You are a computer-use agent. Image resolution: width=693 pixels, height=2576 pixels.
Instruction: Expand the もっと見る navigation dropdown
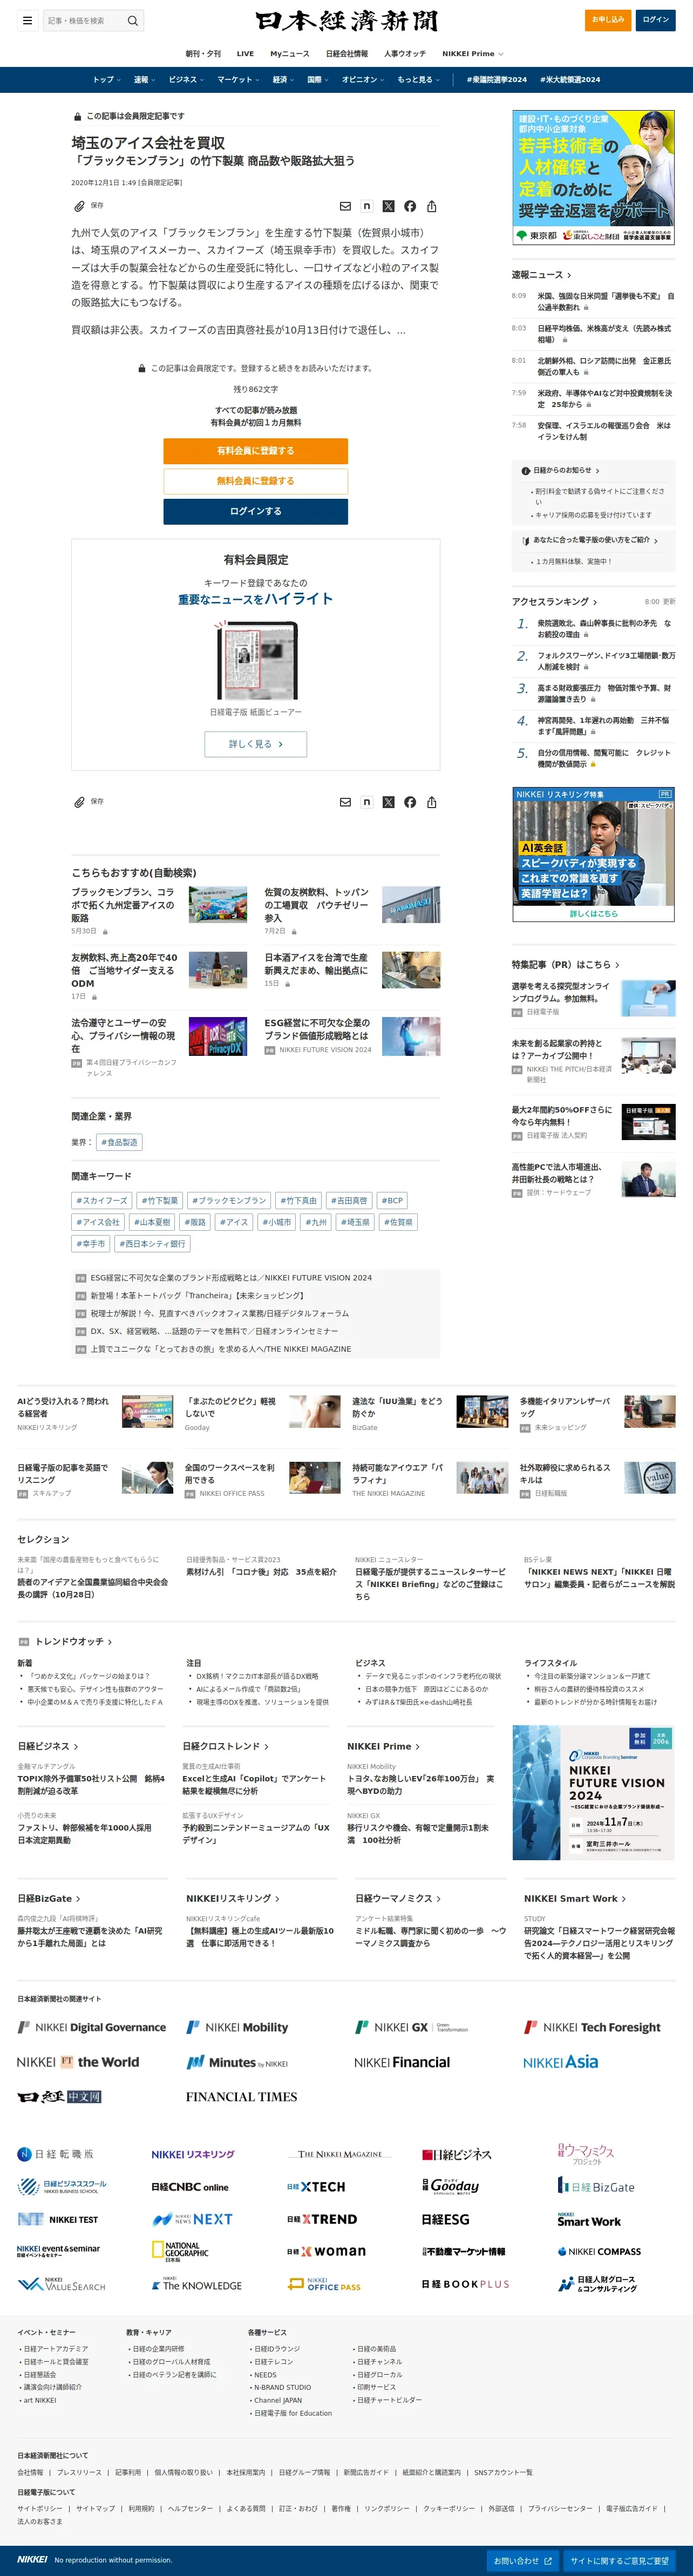[x=418, y=80]
